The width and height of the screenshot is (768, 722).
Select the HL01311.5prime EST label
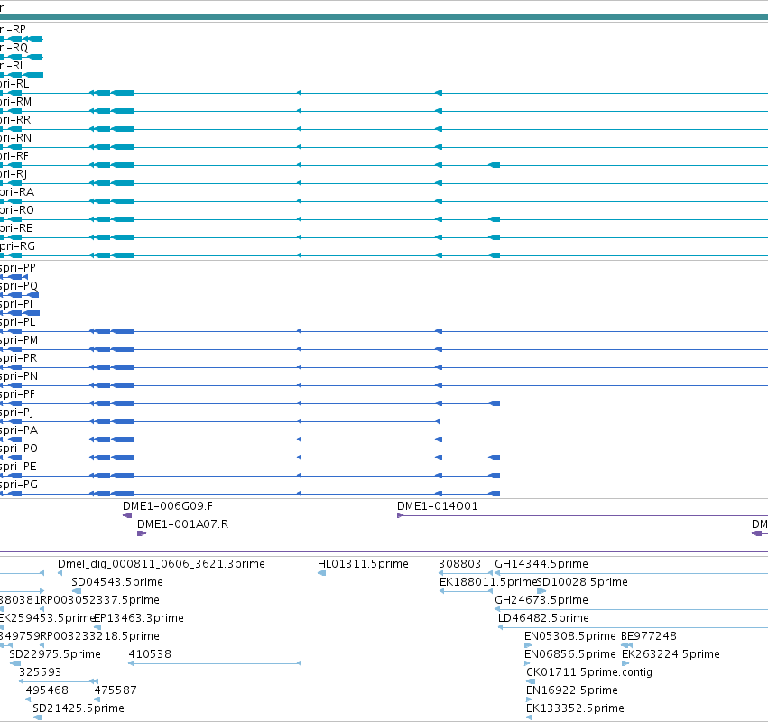tap(363, 564)
